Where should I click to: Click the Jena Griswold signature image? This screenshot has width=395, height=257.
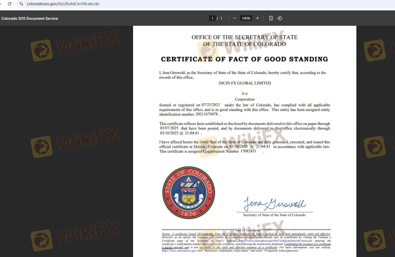click(275, 204)
